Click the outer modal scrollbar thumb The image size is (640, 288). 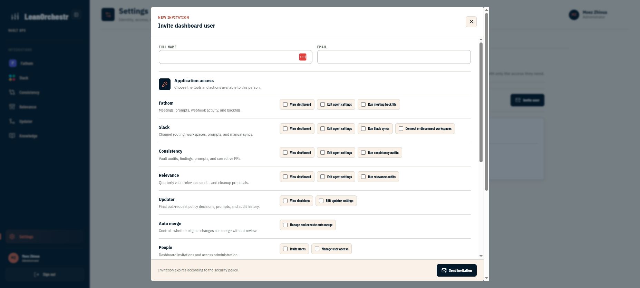[486, 102]
